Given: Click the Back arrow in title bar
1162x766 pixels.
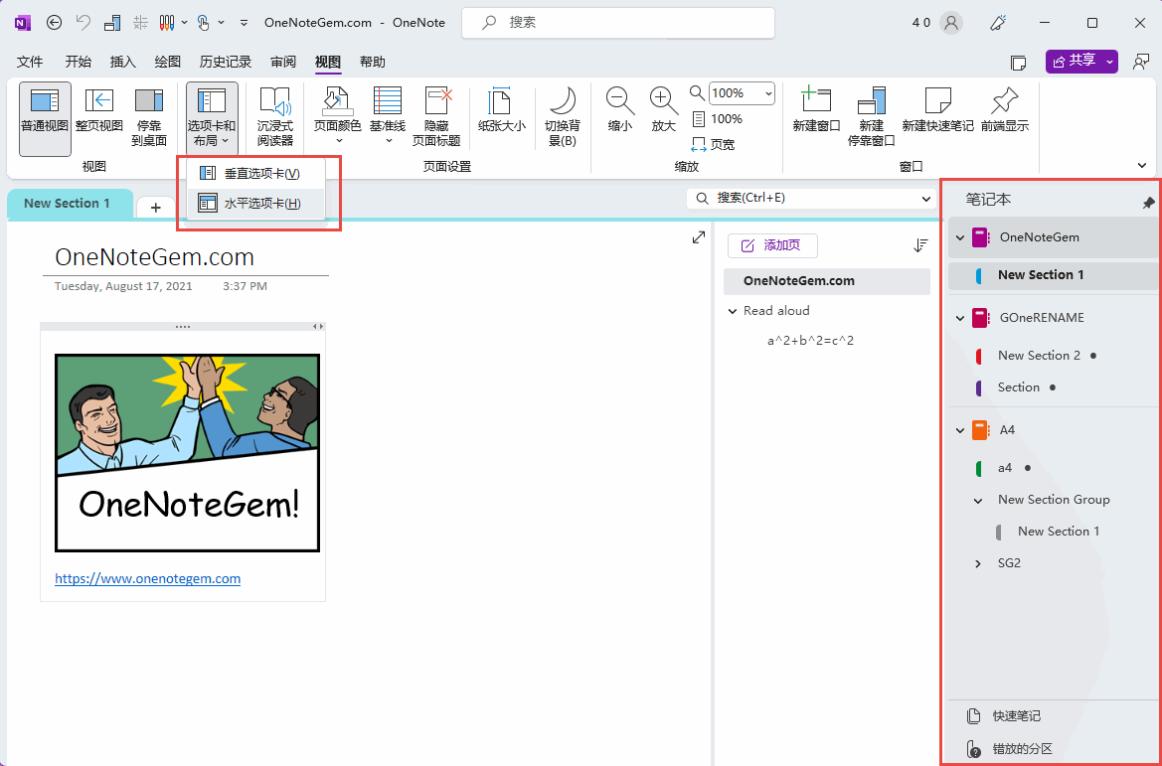Looking at the screenshot, I should (54, 22).
